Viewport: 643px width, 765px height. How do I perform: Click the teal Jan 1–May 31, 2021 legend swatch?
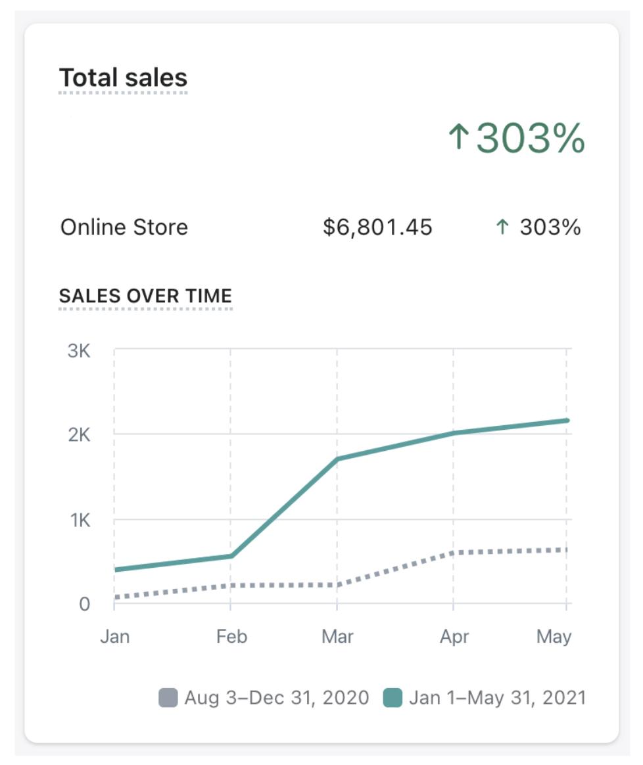click(393, 698)
